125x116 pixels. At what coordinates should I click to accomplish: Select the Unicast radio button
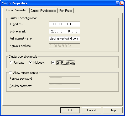point(11,62)
